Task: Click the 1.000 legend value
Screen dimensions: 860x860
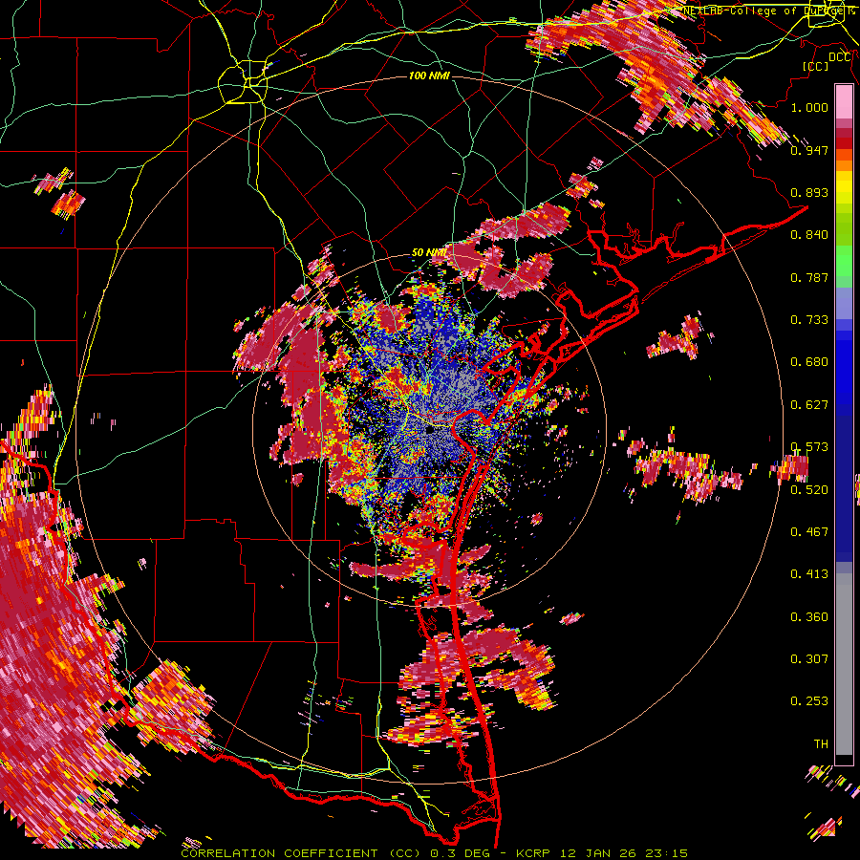Action: [809, 107]
